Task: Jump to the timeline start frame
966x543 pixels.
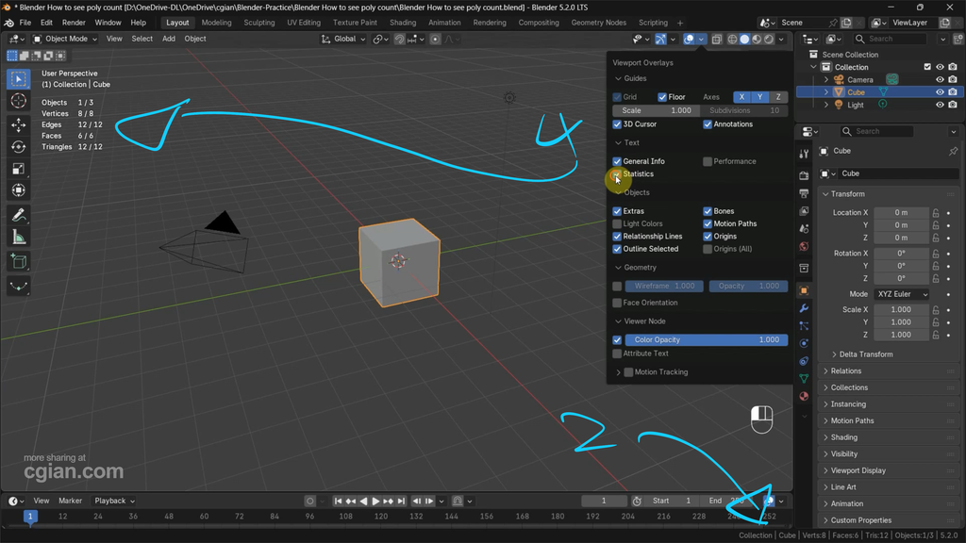Action: 338,502
